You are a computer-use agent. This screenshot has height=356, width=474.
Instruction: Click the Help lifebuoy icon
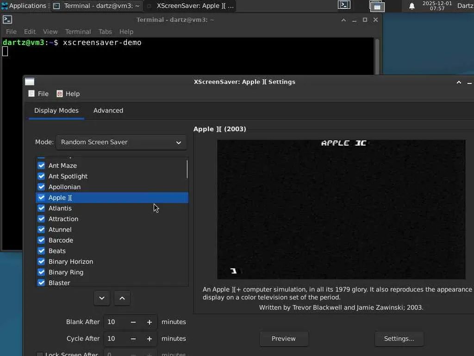(x=60, y=94)
